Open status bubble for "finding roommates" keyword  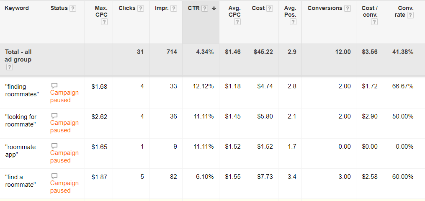click(x=54, y=85)
